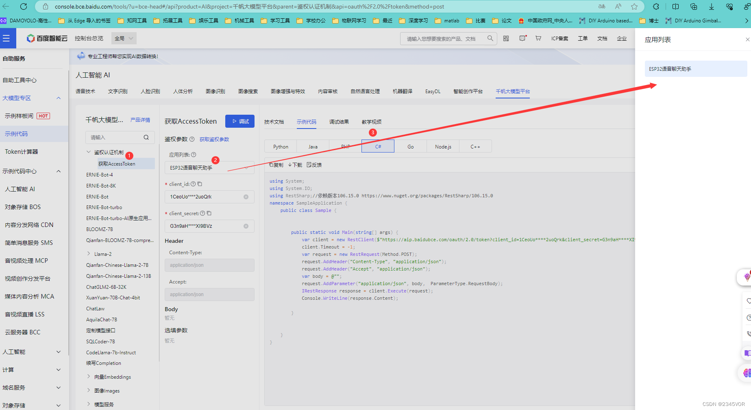The image size is (751, 410).
Task: Click the search magnifier in console search box
Action: [x=490, y=38]
